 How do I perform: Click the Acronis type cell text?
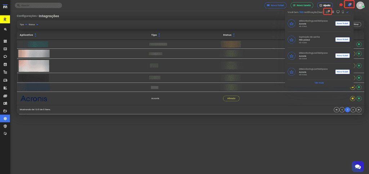pos(155,98)
